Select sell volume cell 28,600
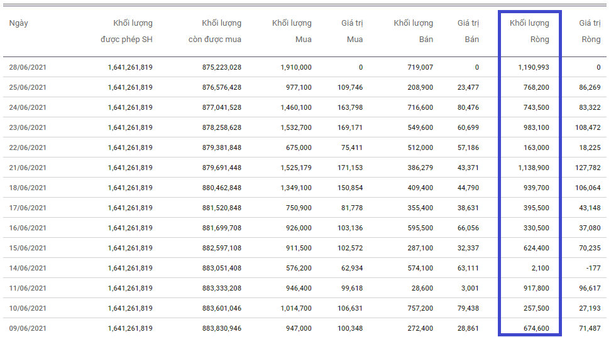The height and width of the screenshot is (337, 616). 420,288
